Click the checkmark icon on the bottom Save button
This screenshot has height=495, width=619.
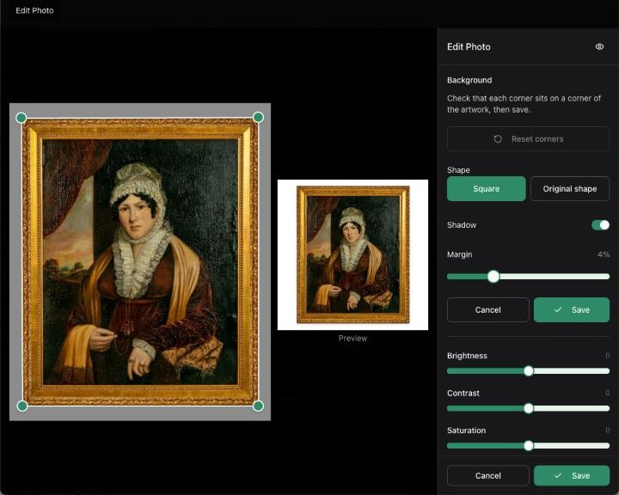[558, 475]
